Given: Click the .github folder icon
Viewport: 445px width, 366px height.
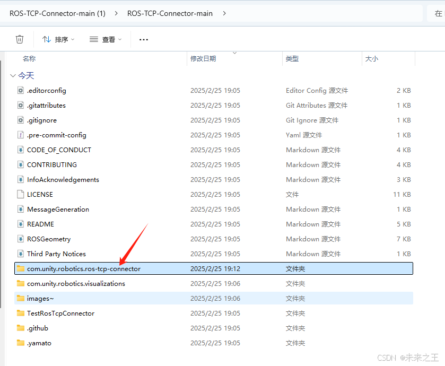Looking at the screenshot, I should tap(21, 328).
